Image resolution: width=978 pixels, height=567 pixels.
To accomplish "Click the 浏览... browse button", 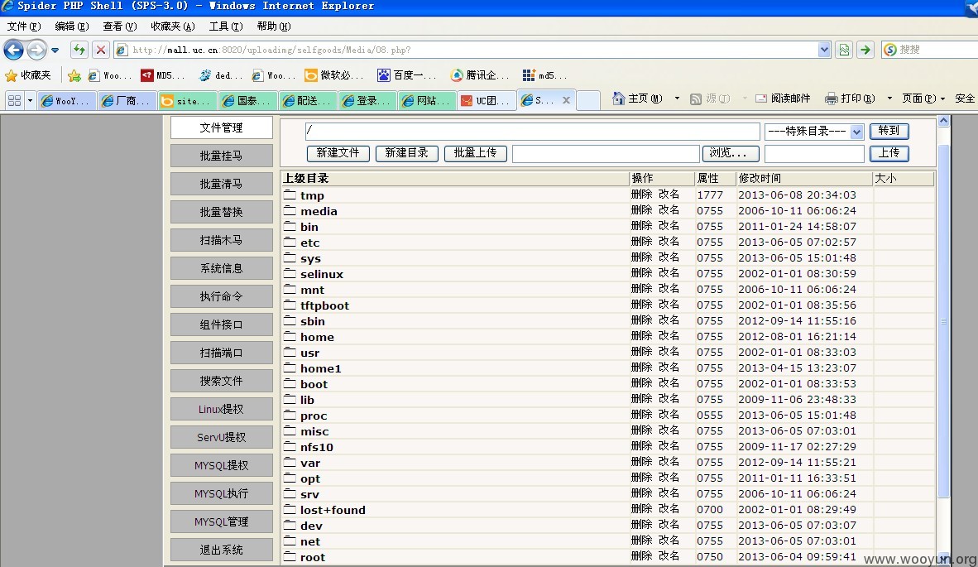I will pos(731,153).
